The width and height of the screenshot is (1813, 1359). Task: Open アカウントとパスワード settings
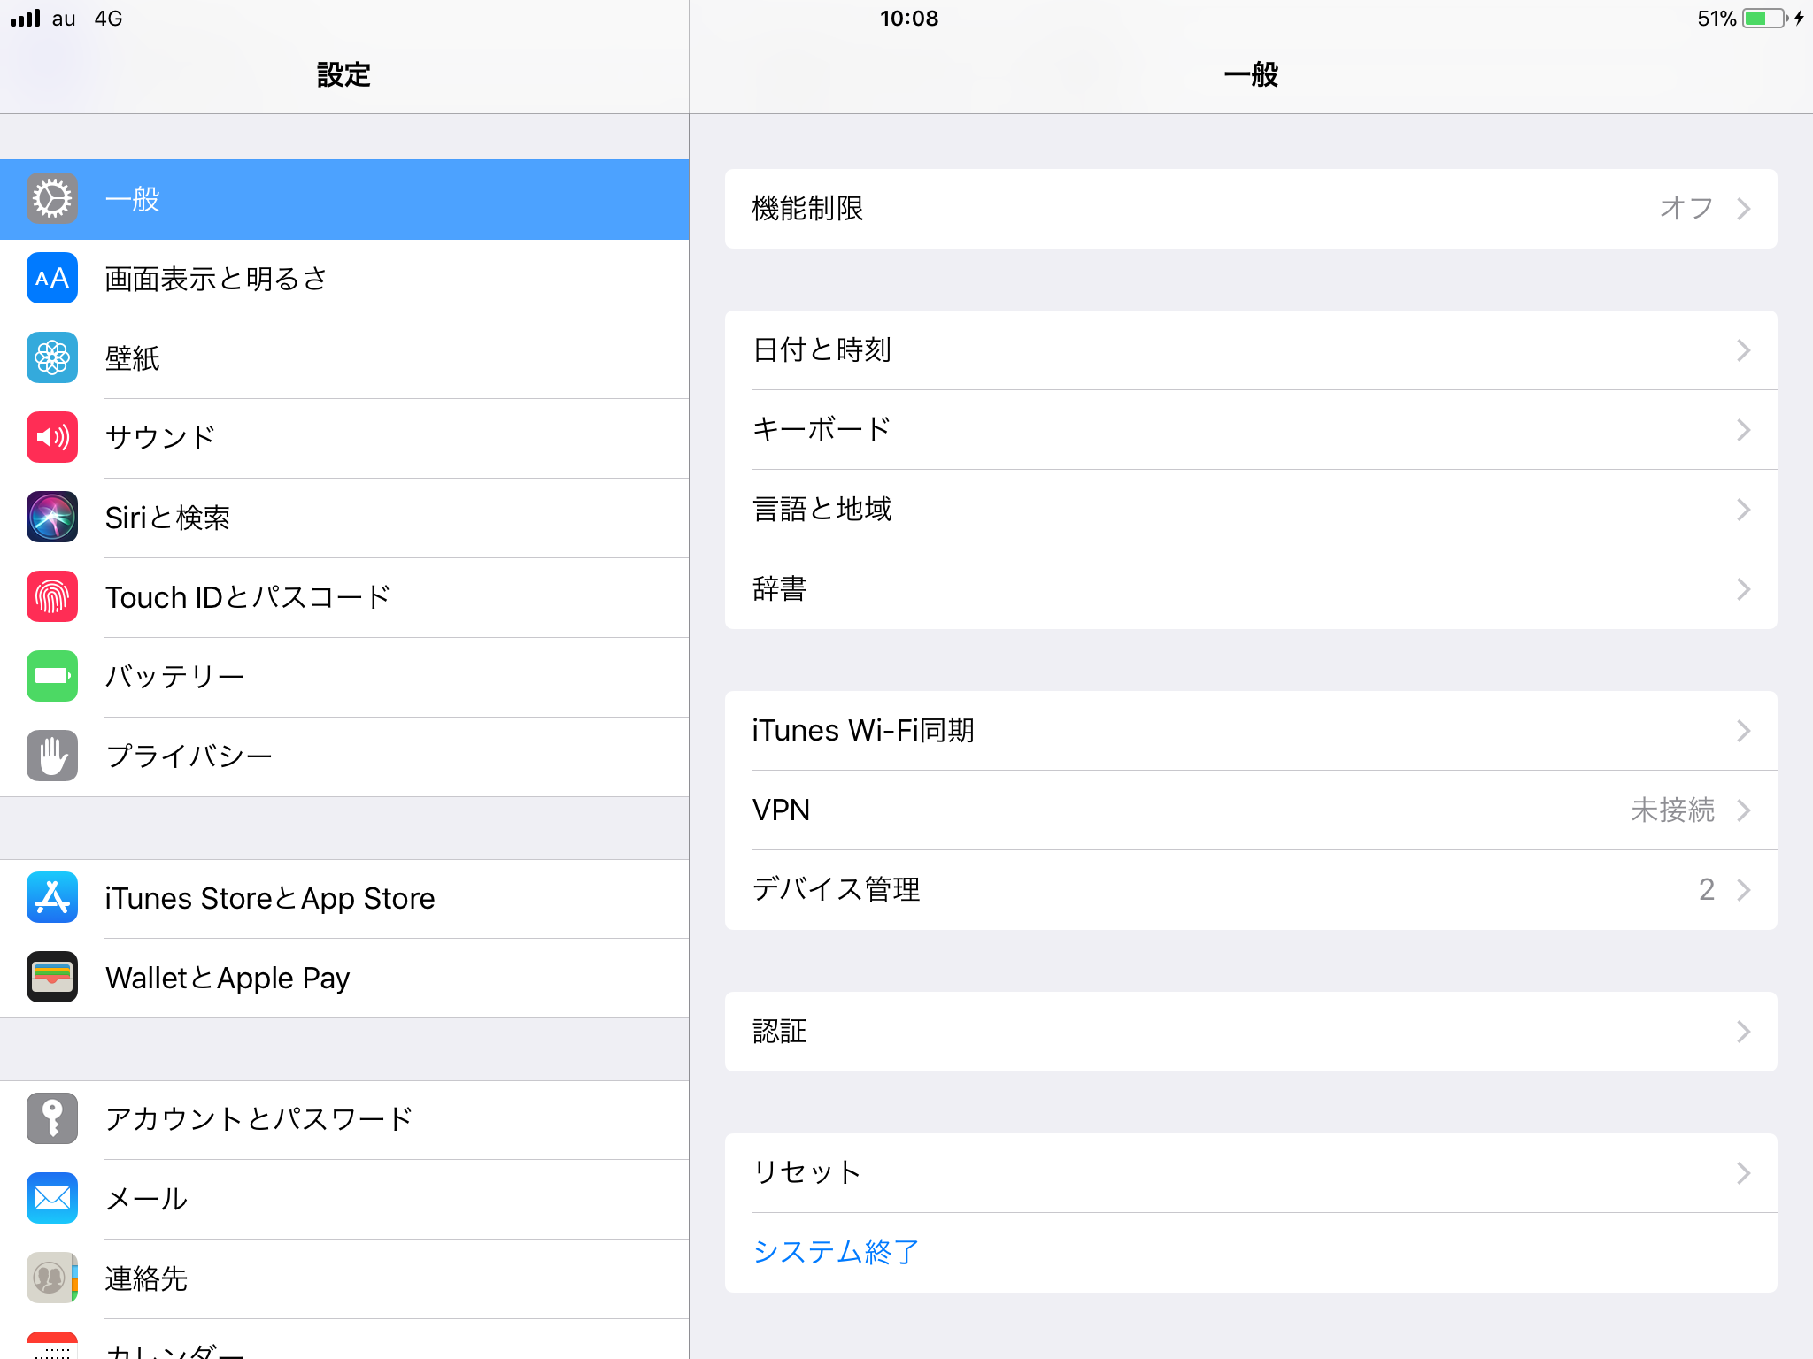[344, 1119]
